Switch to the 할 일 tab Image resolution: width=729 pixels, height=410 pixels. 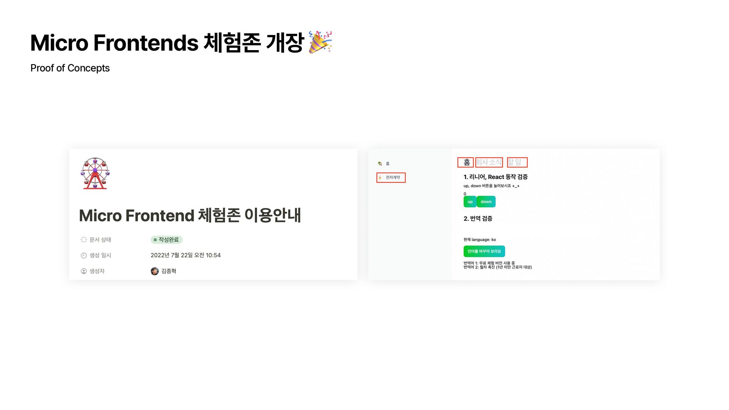pyautogui.click(x=517, y=162)
